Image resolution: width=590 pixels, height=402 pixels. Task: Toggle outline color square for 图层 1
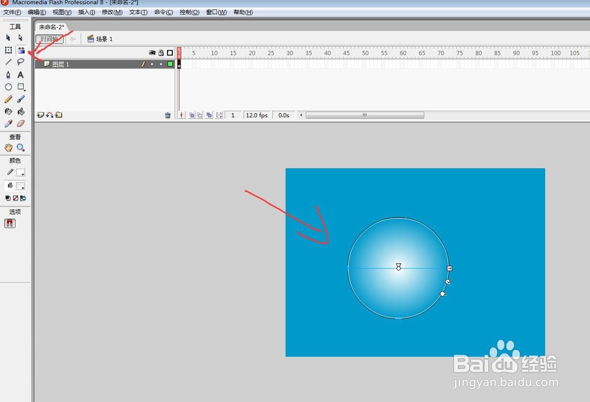pos(170,64)
